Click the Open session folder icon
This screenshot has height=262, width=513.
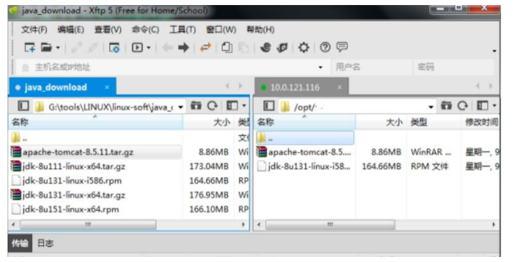click(x=47, y=48)
